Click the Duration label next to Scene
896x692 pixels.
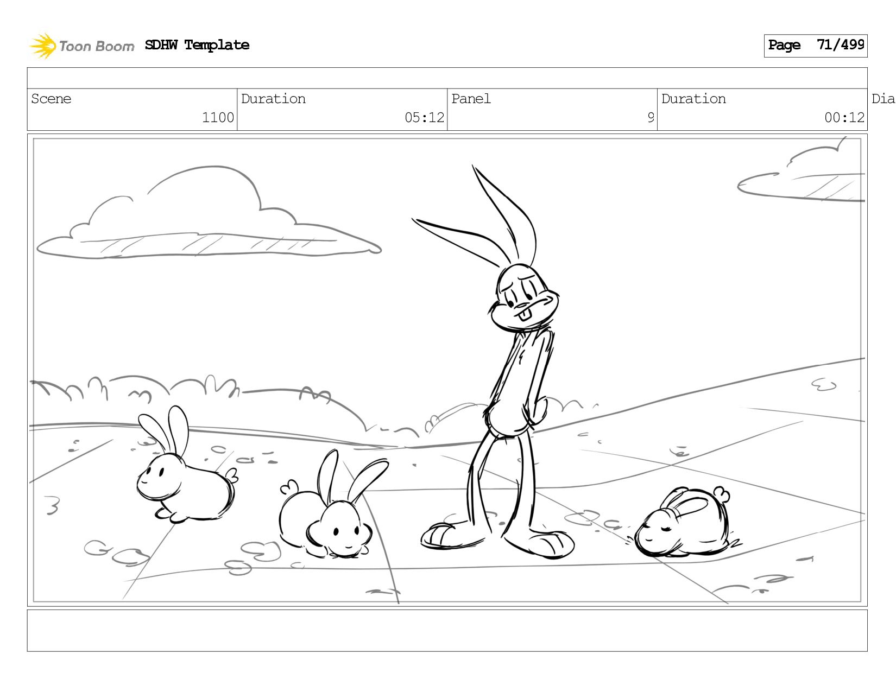pos(273,99)
